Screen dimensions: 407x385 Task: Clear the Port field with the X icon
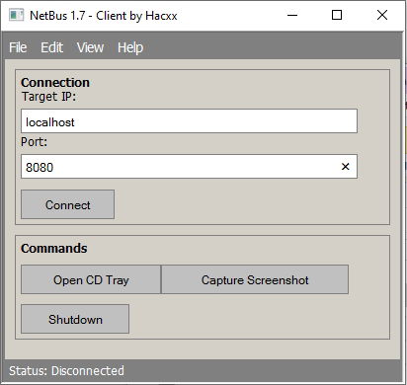[345, 167]
